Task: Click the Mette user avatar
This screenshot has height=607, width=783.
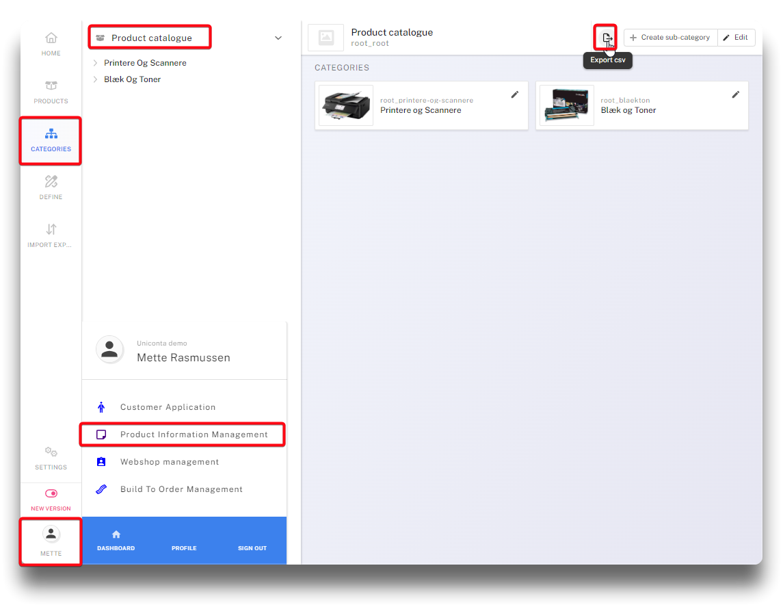Action: pyautogui.click(x=51, y=534)
